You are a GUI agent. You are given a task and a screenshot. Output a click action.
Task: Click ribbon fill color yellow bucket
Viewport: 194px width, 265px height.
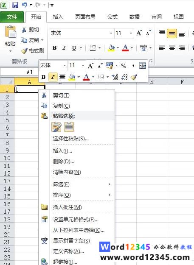tap(112, 48)
